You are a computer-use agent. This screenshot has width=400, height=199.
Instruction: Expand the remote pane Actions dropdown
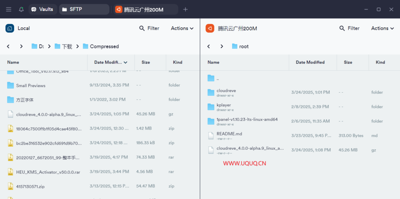coord(382,28)
